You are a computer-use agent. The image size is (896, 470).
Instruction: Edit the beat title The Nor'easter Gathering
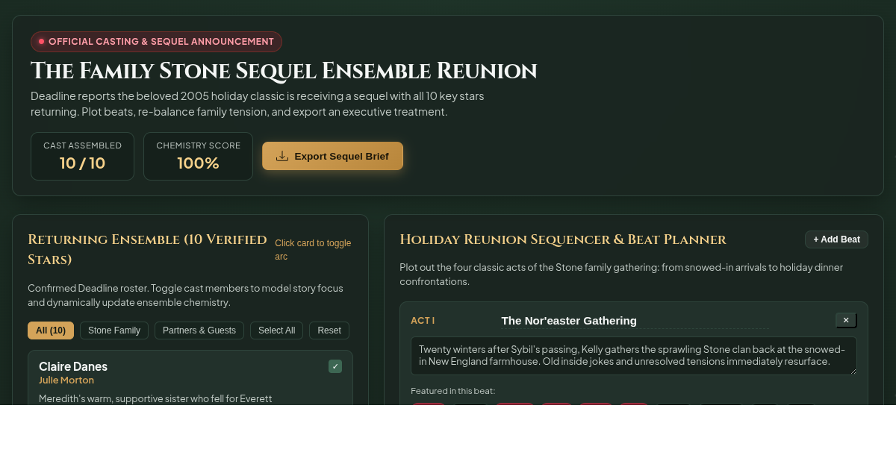(x=635, y=321)
